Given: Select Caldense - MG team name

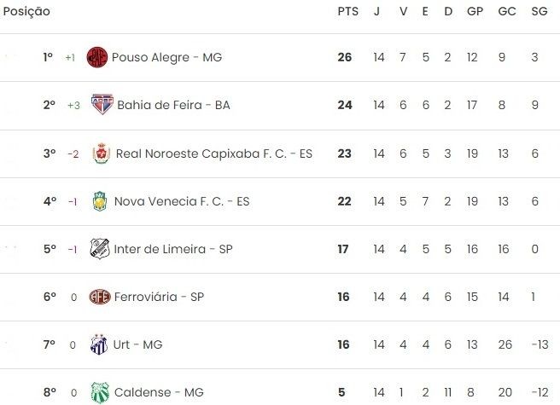Looking at the screenshot, I should [159, 392].
